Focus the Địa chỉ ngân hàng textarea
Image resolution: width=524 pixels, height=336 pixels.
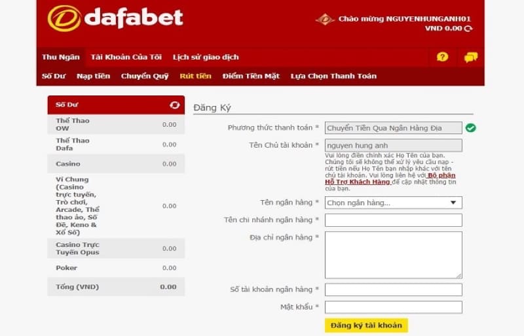(x=393, y=255)
